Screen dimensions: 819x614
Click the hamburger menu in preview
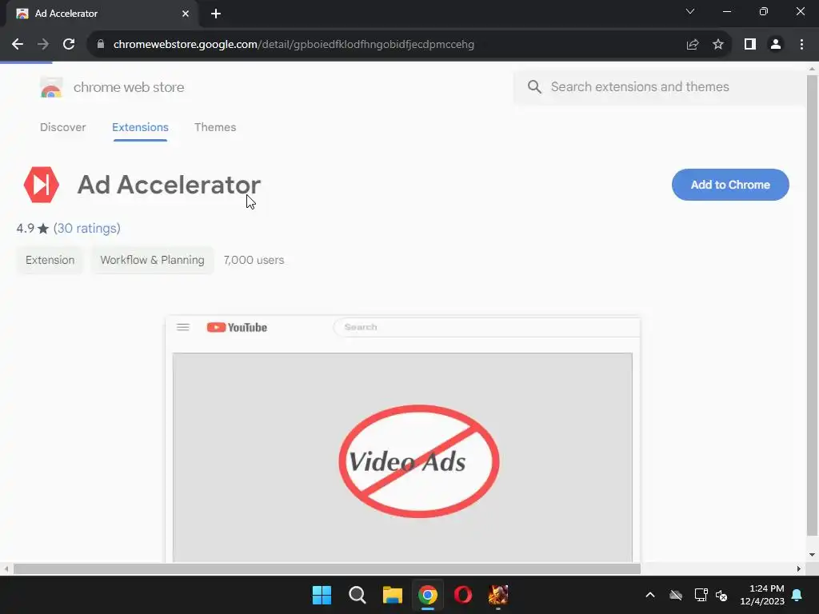pyautogui.click(x=183, y=327)
